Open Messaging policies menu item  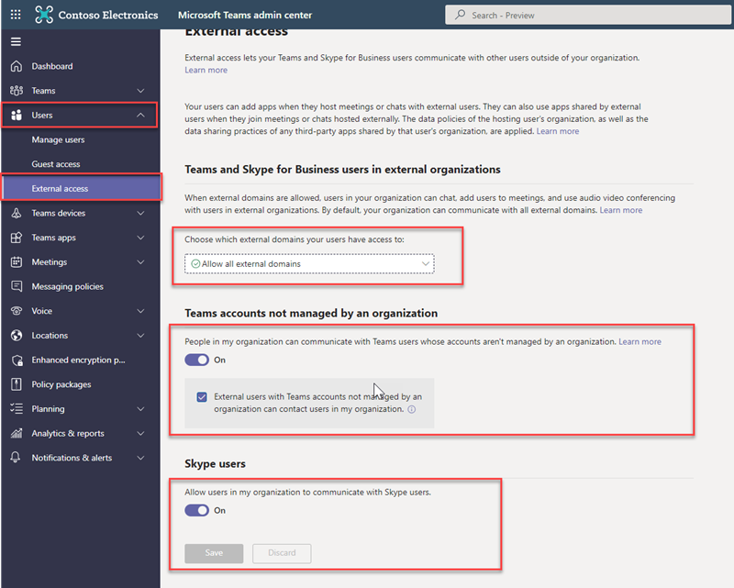(x=81, y=286)
